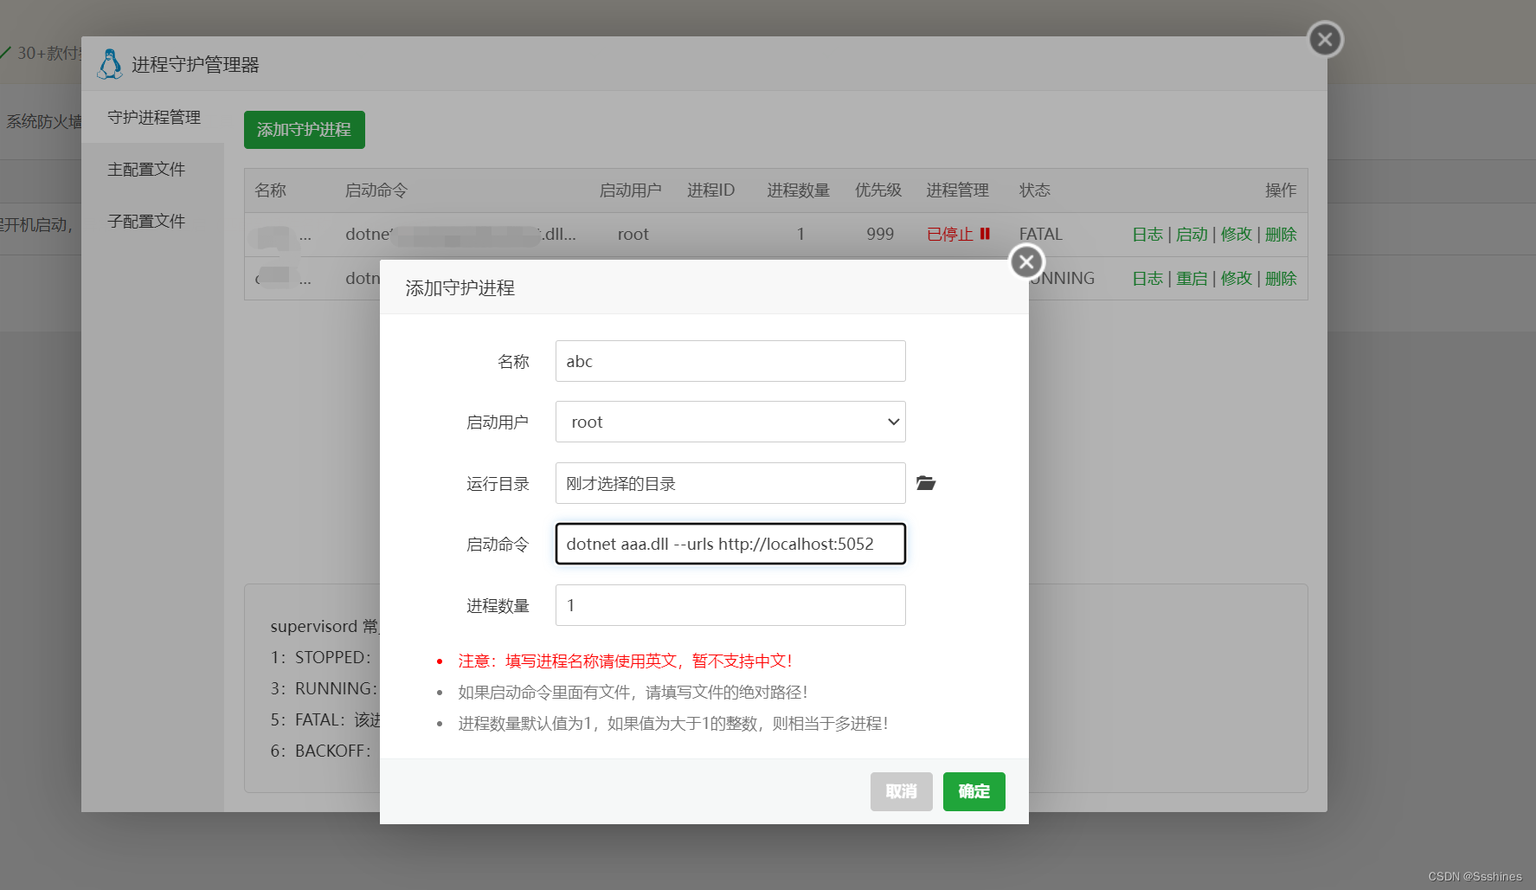
Task: Close the 添加守护进程 dialog with X icon
Action: (x=1026, y=261)
